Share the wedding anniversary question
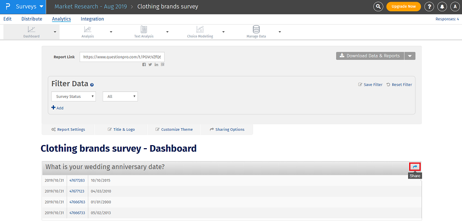462x221 pixels. (x=415, y=167)
